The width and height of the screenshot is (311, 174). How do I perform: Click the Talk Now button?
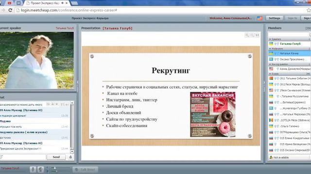point(86,170)
